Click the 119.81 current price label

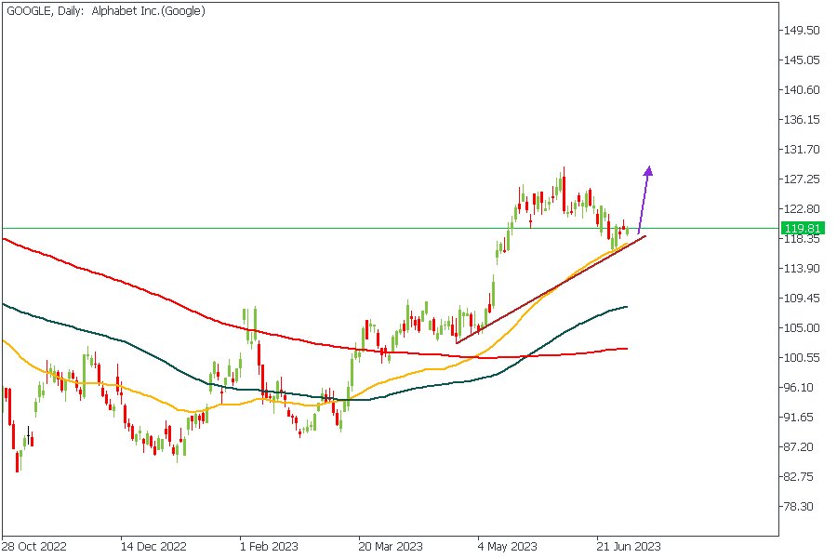pos(801,228)
